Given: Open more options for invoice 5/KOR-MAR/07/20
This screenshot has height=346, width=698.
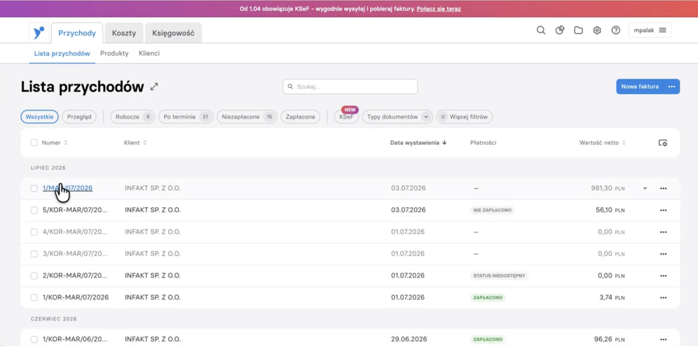Looking at the screenshot, I should 663,210.
